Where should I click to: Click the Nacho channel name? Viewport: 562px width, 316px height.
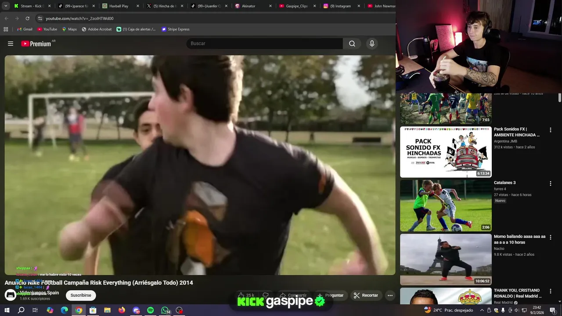[499, 248]
